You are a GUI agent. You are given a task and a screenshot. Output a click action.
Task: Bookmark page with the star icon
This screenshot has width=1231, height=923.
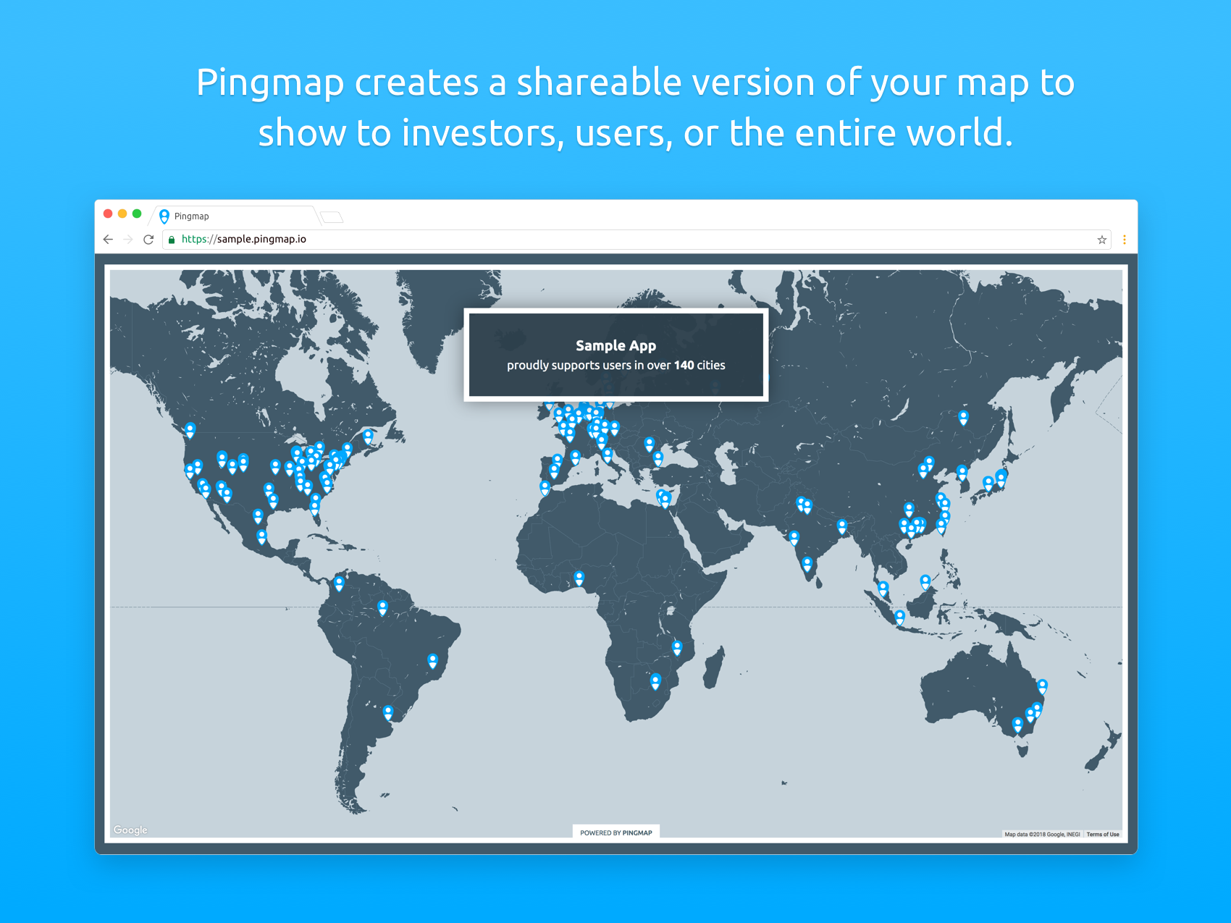[x=1102, y=240]
